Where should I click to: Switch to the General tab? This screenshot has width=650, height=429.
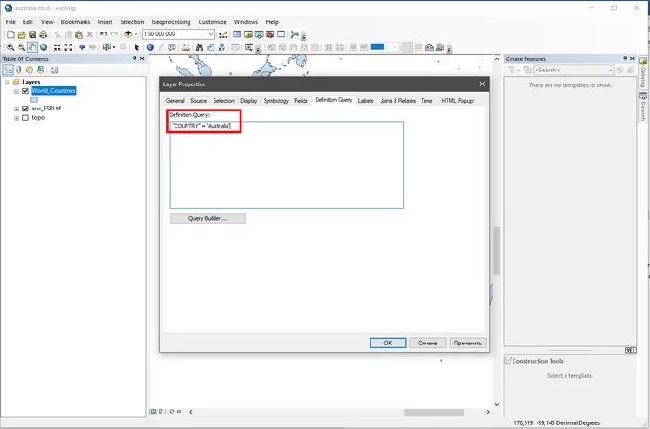pyautogui.click(x=175, y=100)
